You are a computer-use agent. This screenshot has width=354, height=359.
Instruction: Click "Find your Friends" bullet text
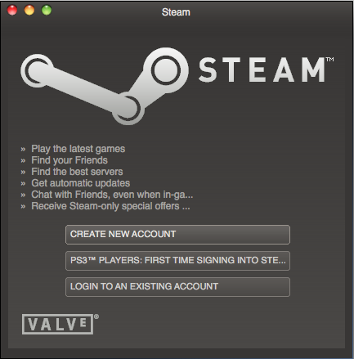click(x=69, y=160)
